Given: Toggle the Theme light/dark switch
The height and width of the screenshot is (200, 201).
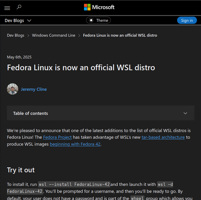Looking at the screenshot, I should point(98,20).
